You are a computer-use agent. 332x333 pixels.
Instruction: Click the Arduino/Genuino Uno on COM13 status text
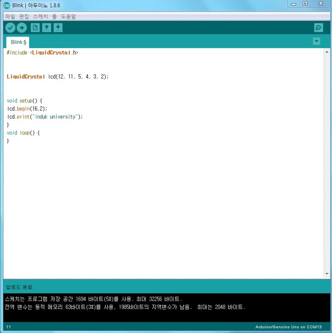click(x=289, y=327)
